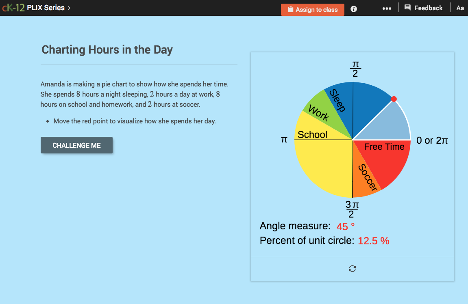Open Feedback using the speech bubble icon
The height and width of the screenshot is (304, 468).
pos(407,8)
